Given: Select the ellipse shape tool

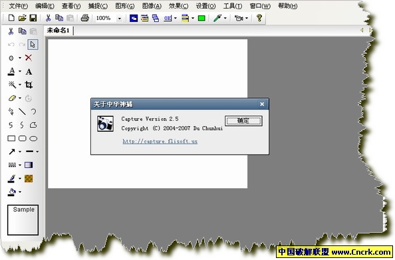Looking at the screenshot, I should tap(33, 139).
